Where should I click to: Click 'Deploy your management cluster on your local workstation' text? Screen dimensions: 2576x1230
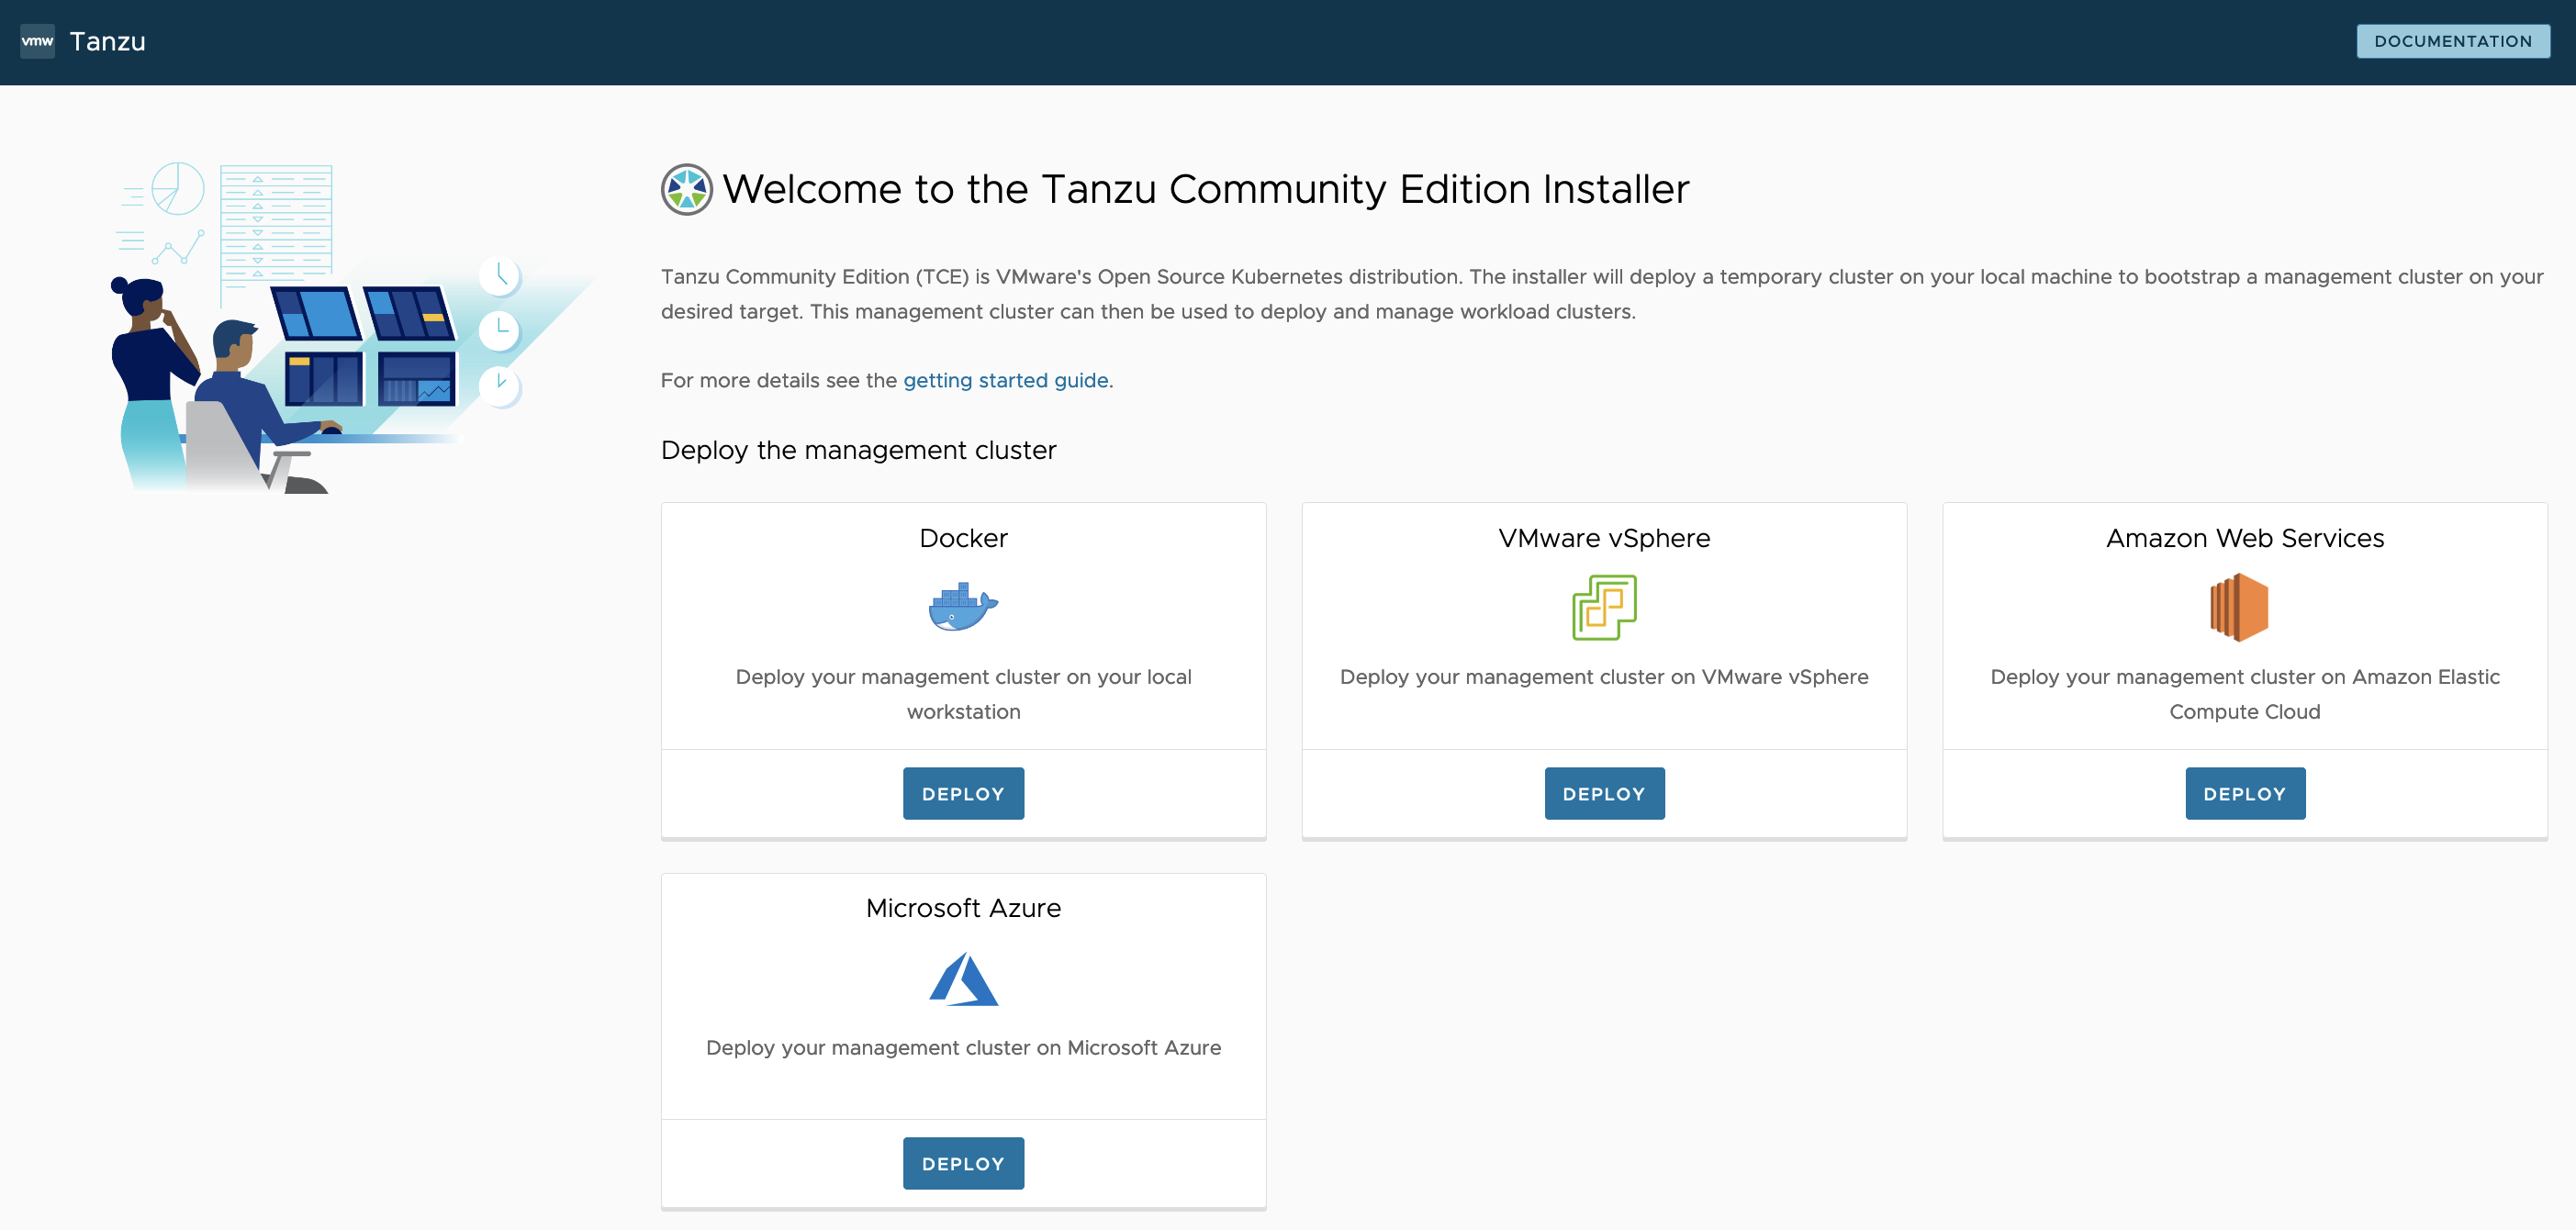963,694
